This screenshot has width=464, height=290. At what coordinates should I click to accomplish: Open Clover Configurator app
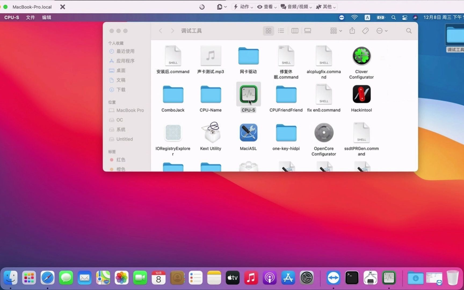tap(361, 56)
